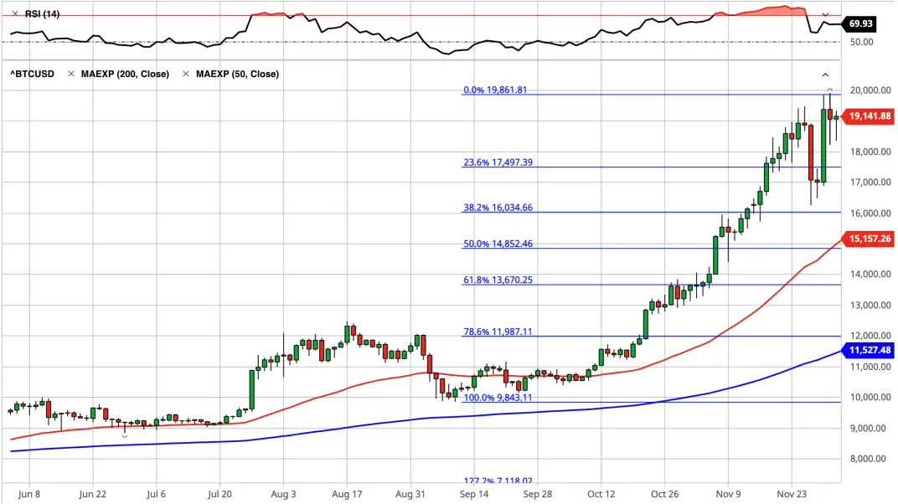The image size is (898, 504).
Task: Click the red low marker below late-June candles
Action: point(125,437)
